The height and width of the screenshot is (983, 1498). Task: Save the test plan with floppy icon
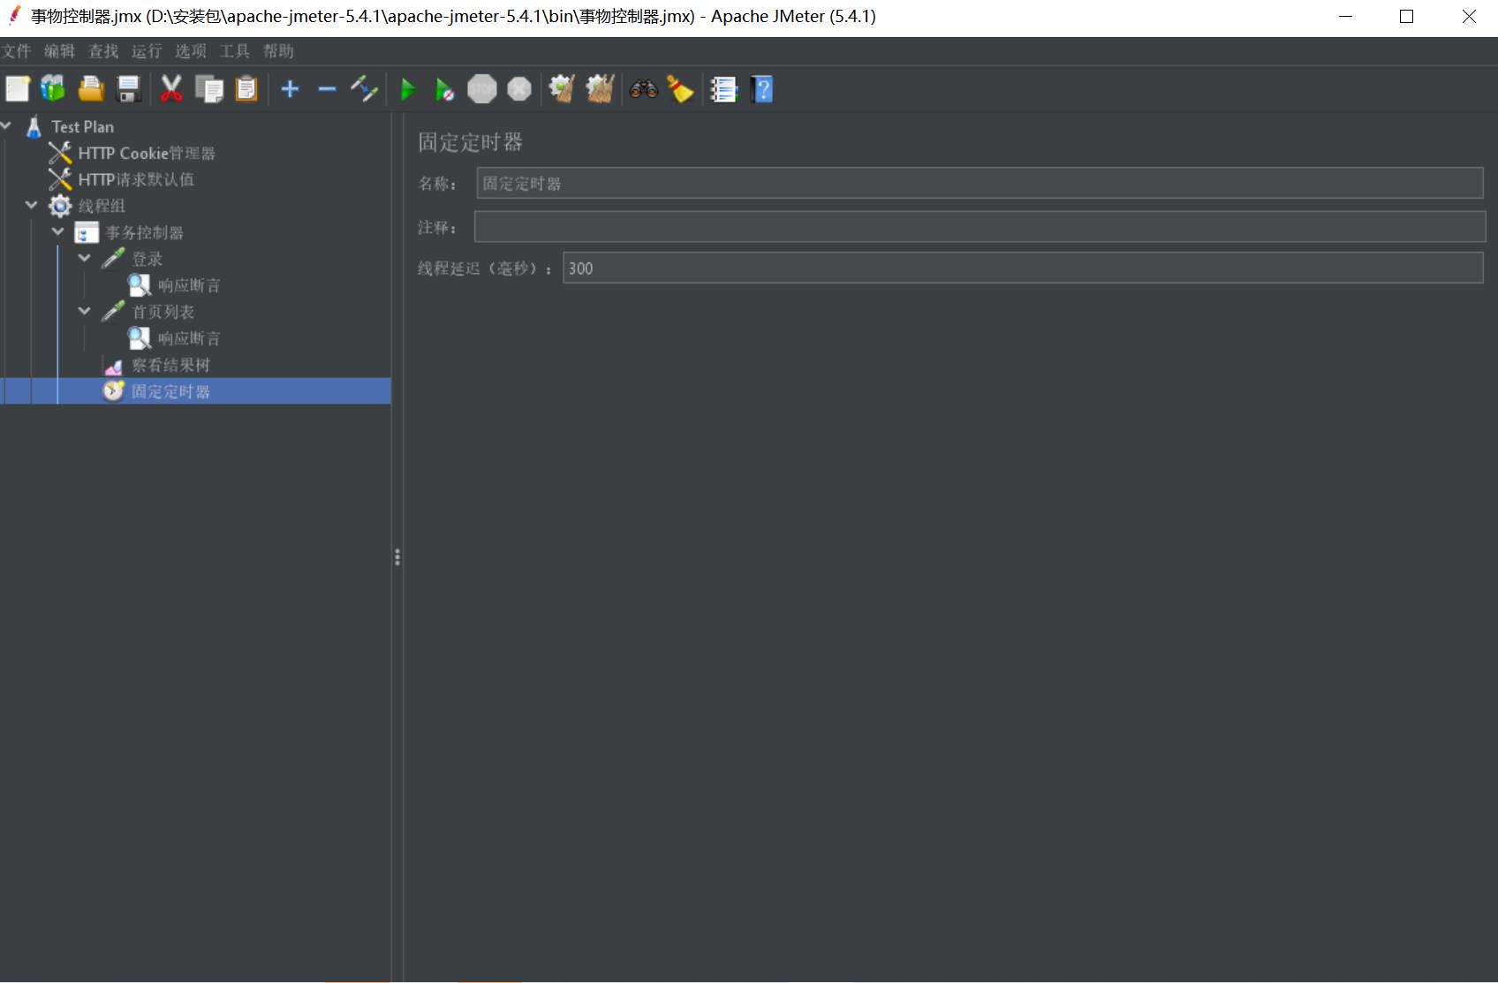129,89
